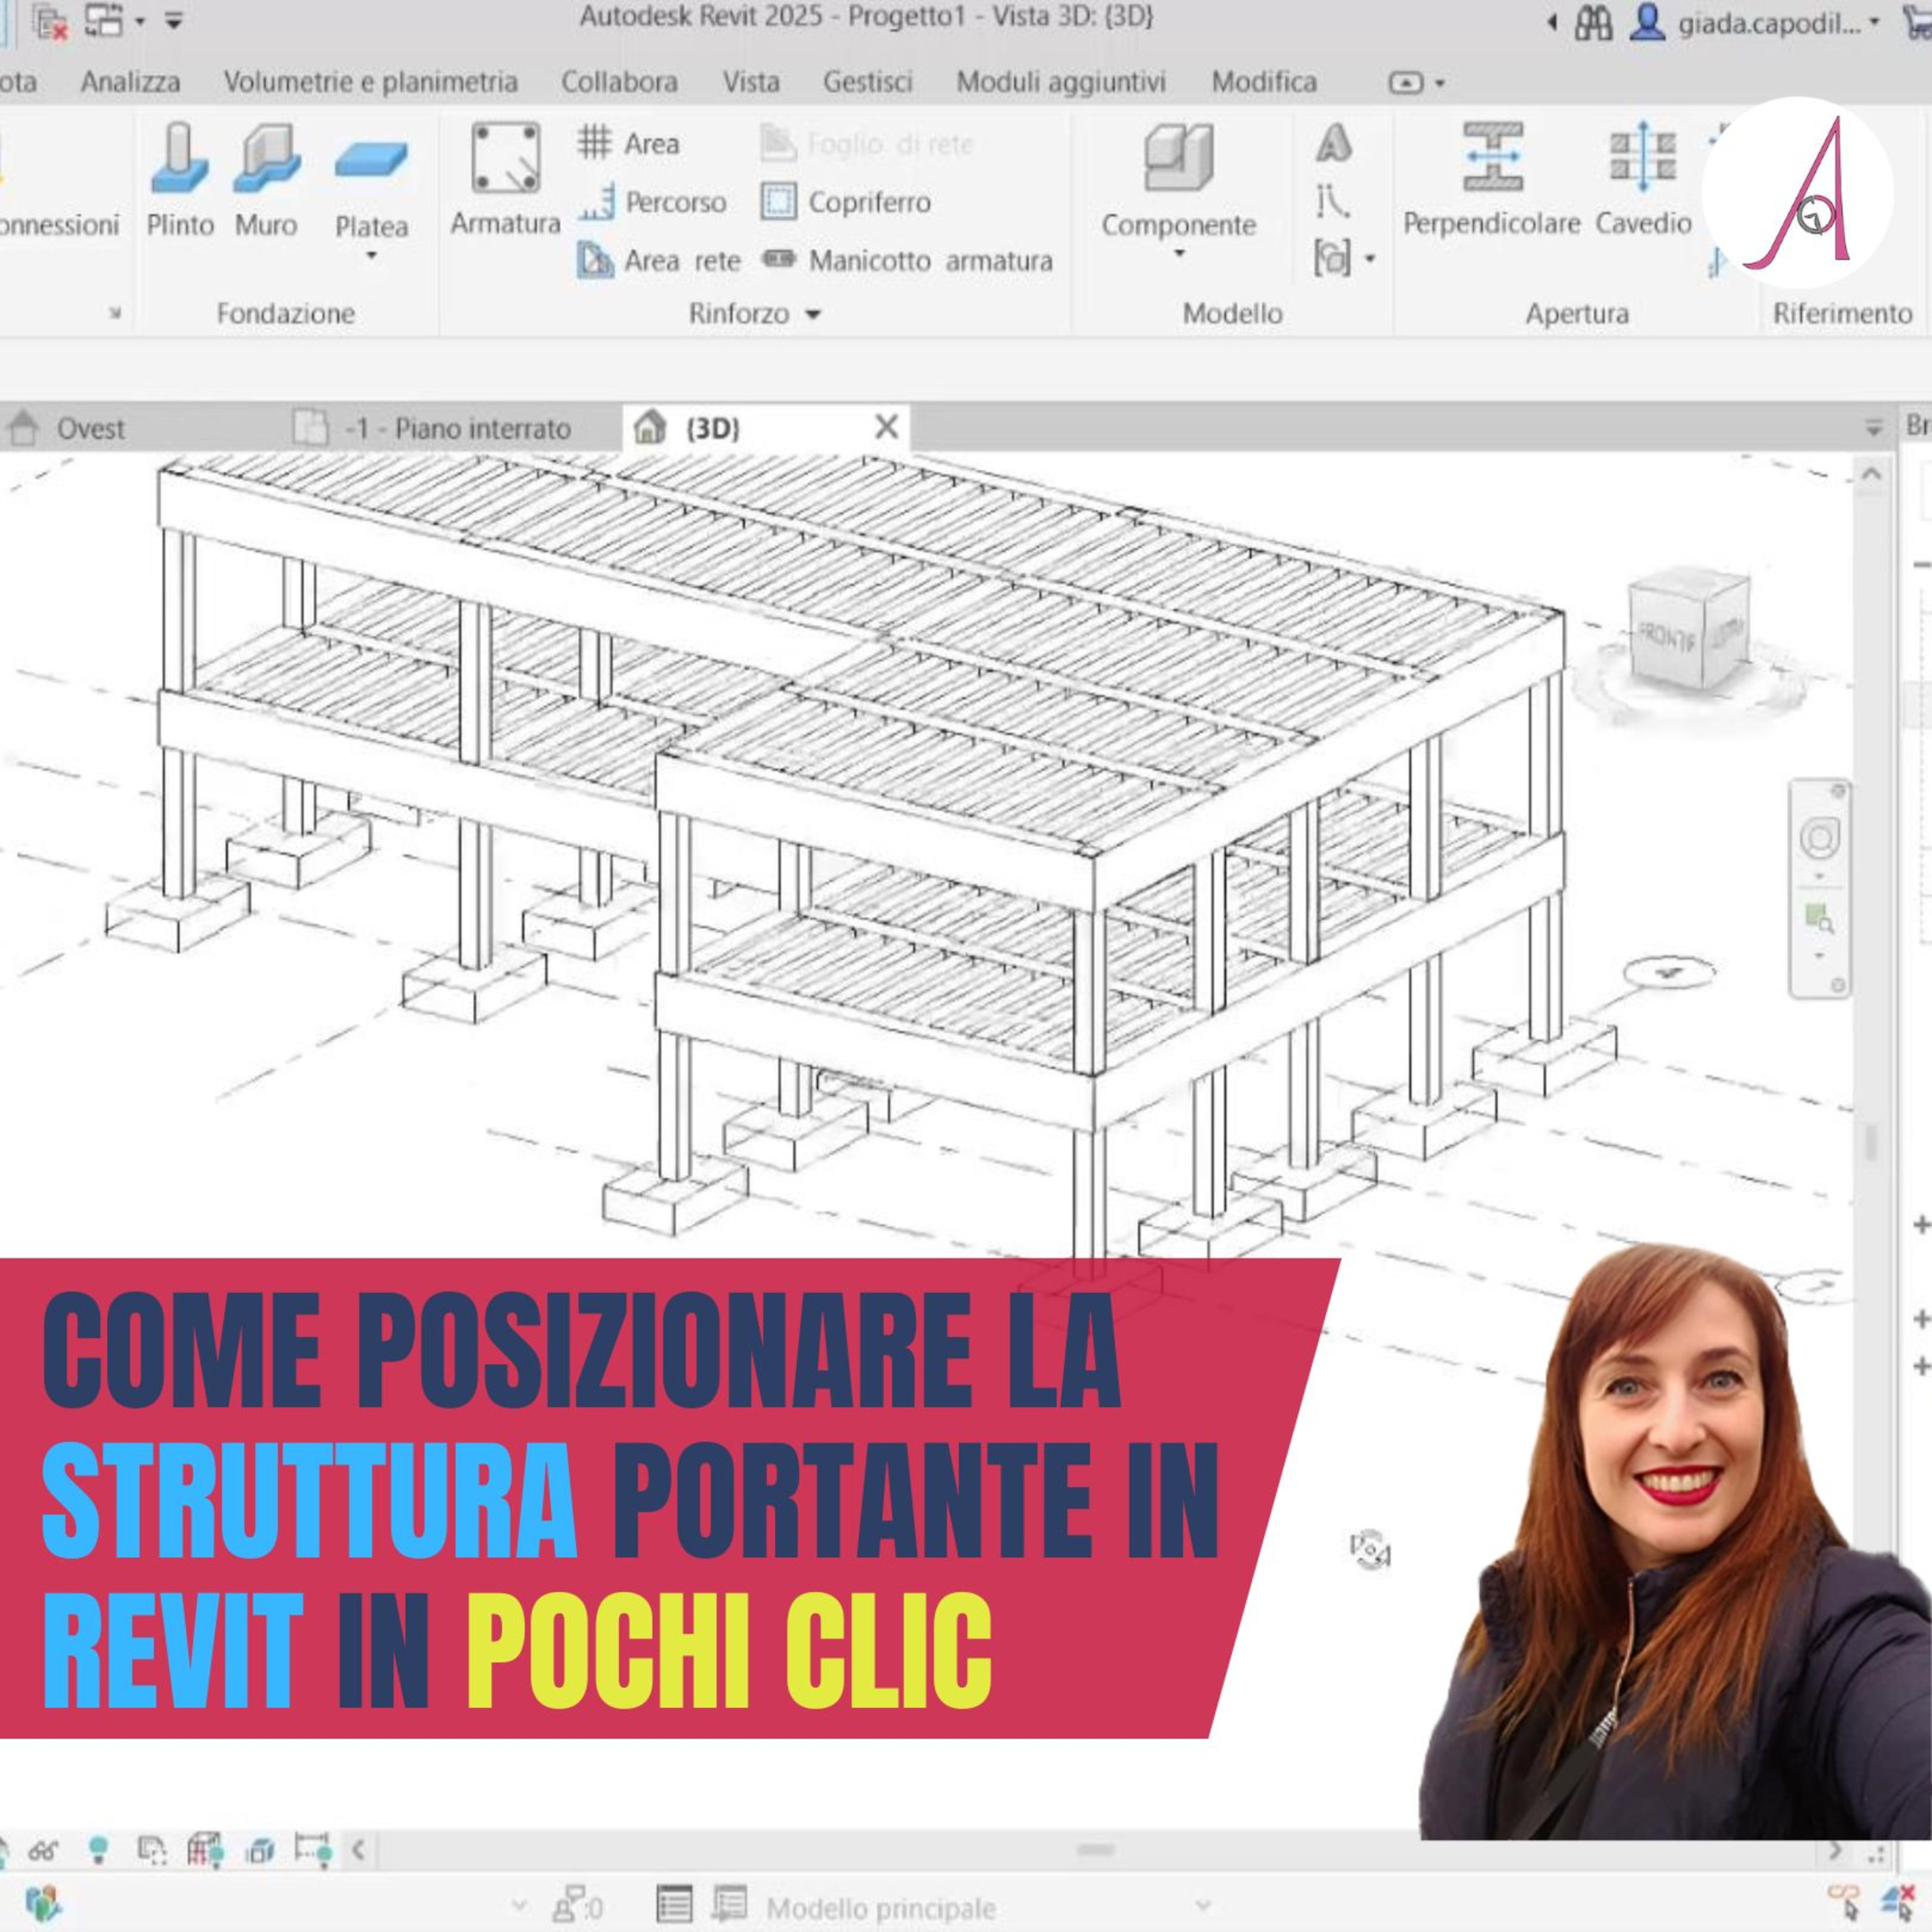Image resolution: width=1932 pixels, height=1932 pixels.
Task: Click the binoculars search icon
Action: (1594, 22)
